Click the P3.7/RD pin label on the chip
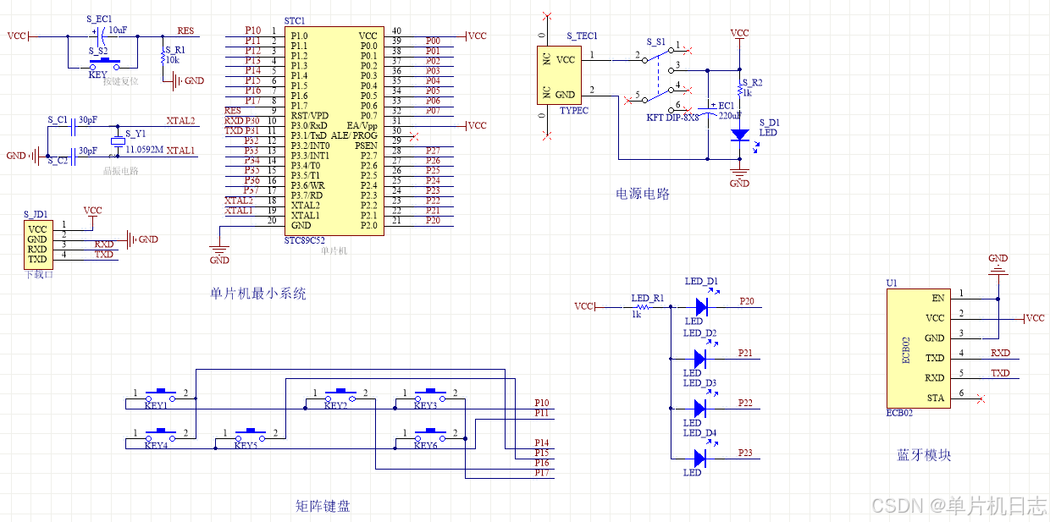 (x=306, y=195)
